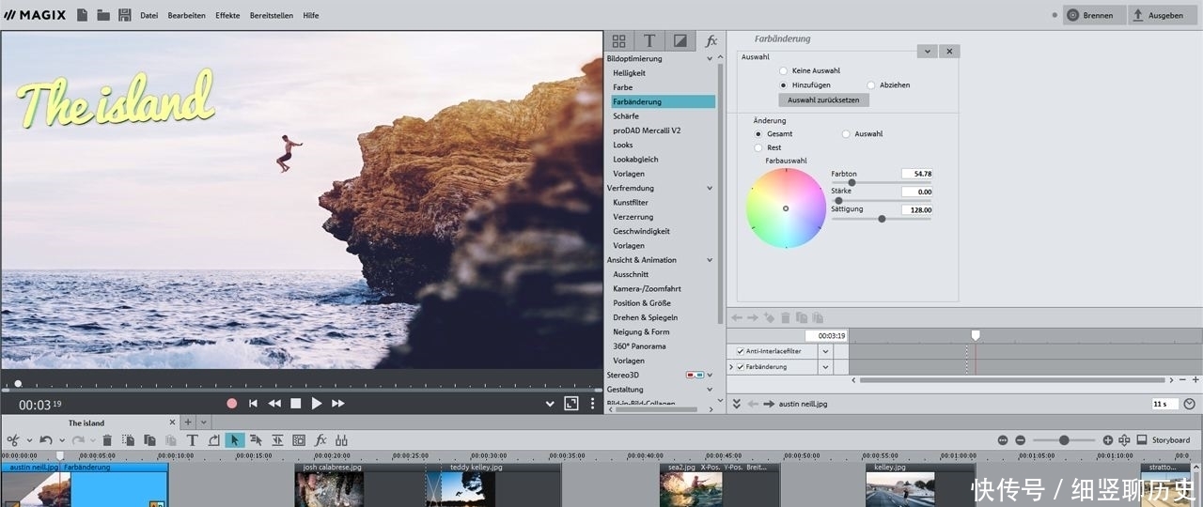Click the Sättigung slider handle
The image size is (1203, 507).
(x=882, y=219)
